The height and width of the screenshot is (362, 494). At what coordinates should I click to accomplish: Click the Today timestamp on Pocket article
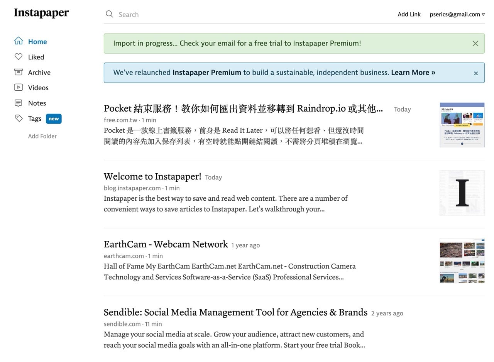[402, 109]
